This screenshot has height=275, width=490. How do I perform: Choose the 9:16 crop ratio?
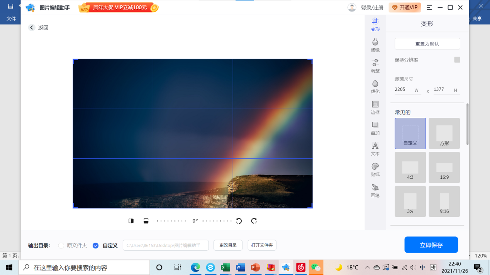[x=444, y=201]
